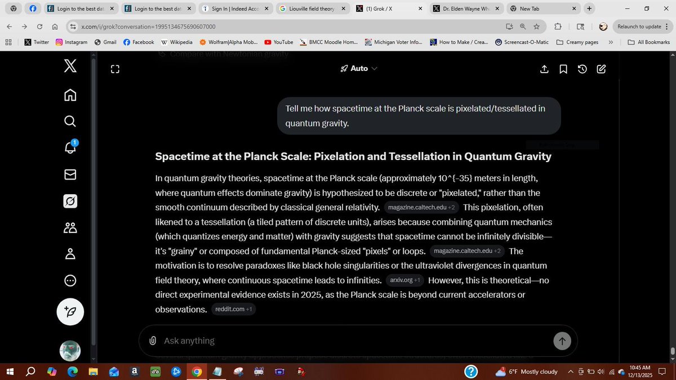Open Grok chat history

(x=582, y=69)
